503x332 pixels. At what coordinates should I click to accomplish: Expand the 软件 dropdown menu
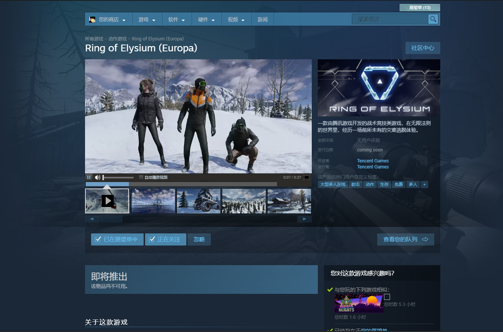(176, 20)
